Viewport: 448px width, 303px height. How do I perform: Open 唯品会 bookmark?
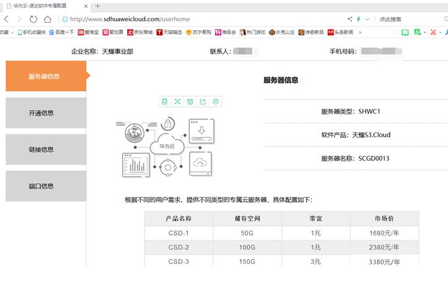226,32
